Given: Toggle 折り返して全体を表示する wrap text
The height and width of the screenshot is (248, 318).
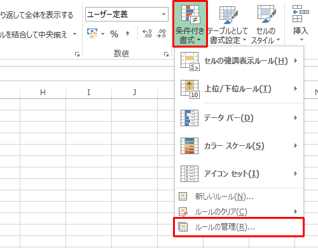Looking at the screenshot, I should click(36, 15).
